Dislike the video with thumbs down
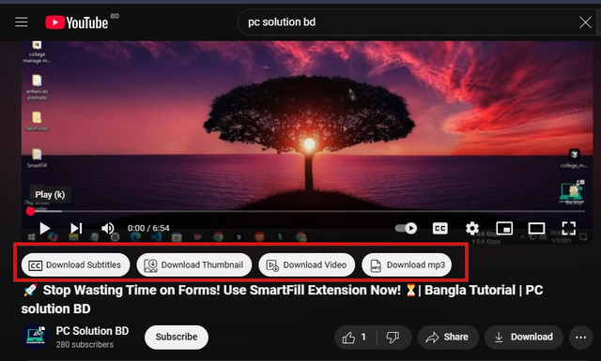 (393, 338)
